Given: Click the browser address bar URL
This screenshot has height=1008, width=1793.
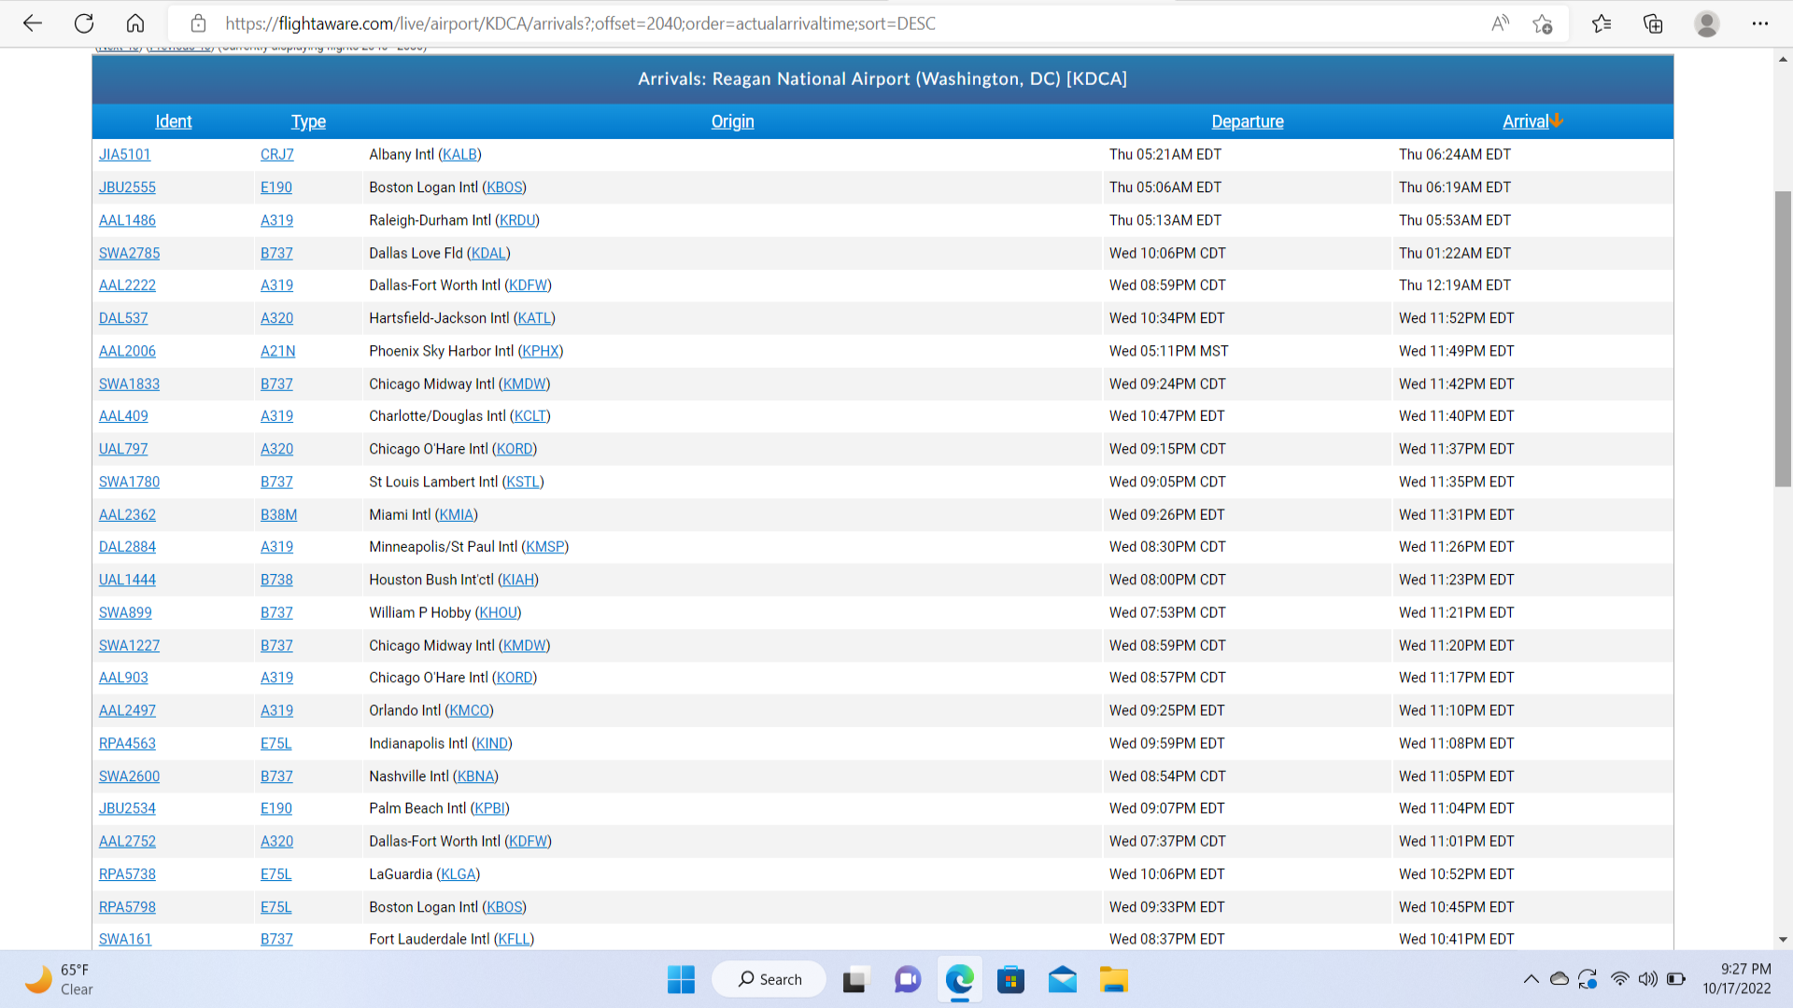Looking at the screenshot, I should pos(580,23).
